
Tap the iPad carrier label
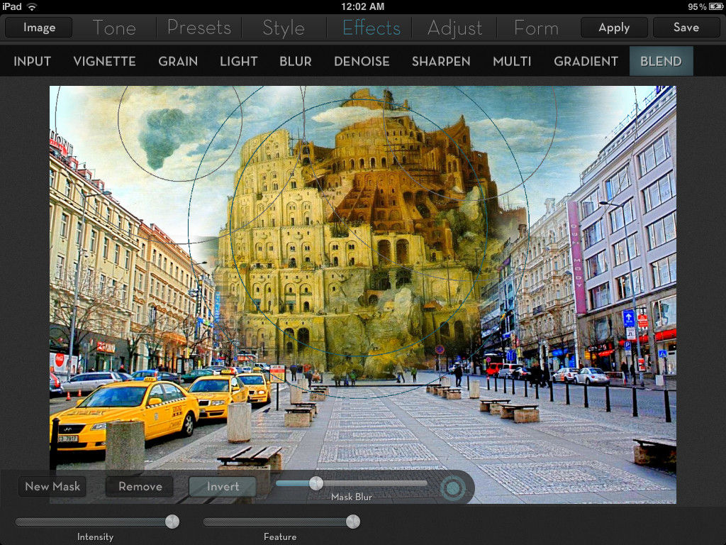[12, 6]
